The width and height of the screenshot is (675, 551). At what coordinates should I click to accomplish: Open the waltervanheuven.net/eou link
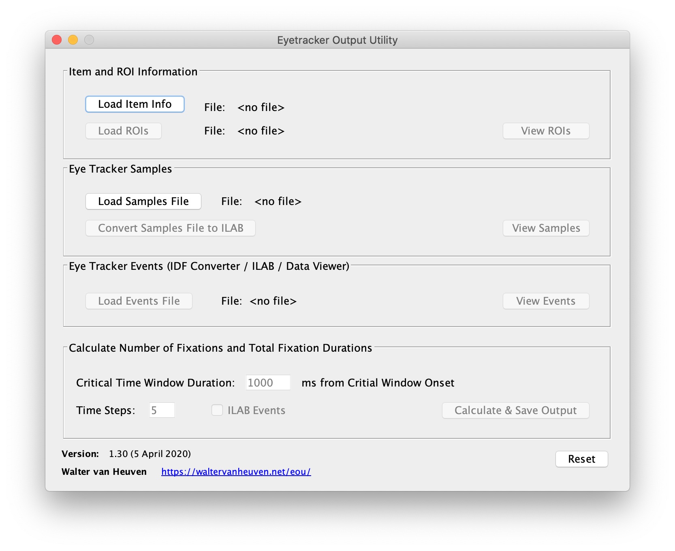click(236, 472)
